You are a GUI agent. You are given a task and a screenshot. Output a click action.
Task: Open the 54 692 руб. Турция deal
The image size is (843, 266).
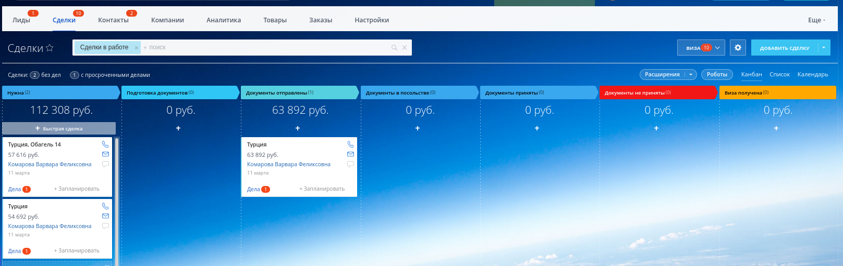18,206
